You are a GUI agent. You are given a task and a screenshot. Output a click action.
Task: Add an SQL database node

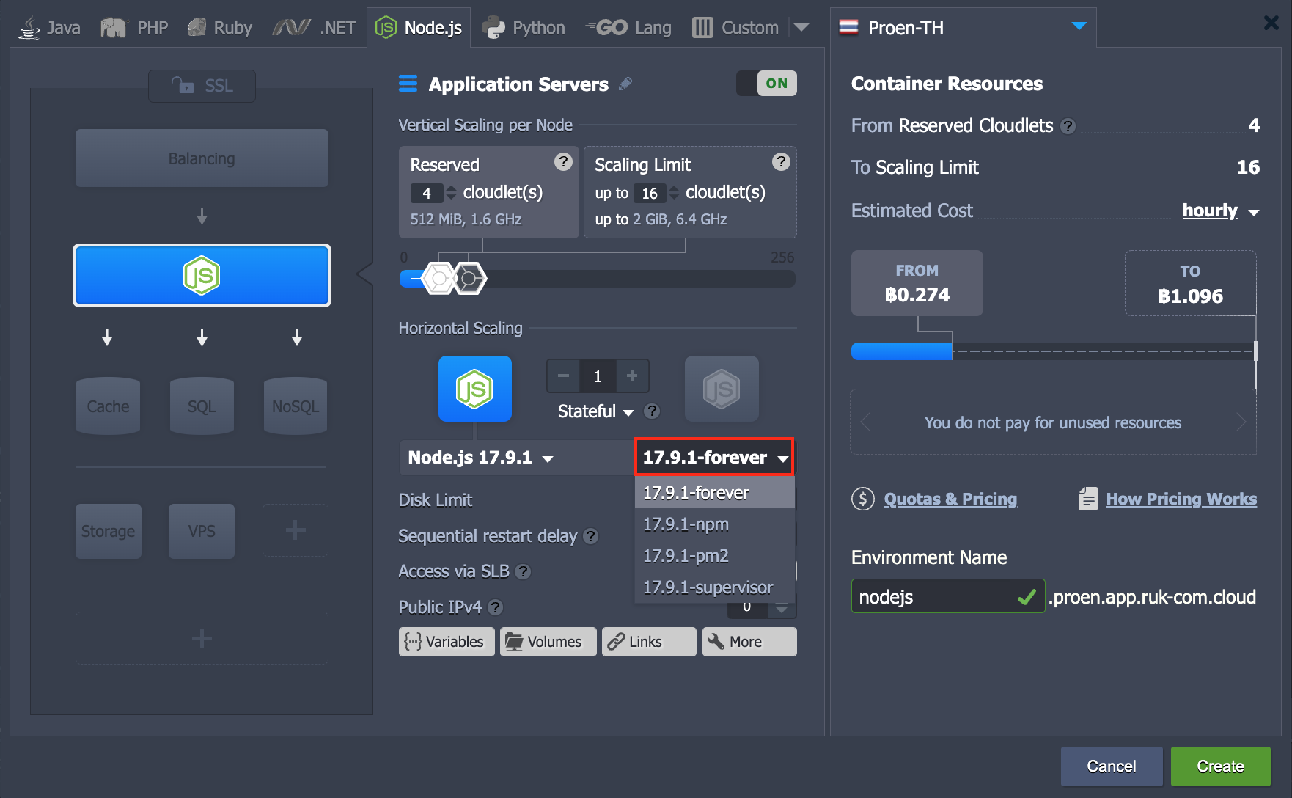click(202, 406)
